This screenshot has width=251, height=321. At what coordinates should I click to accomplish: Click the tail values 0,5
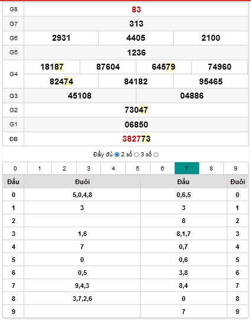(82, 273)
